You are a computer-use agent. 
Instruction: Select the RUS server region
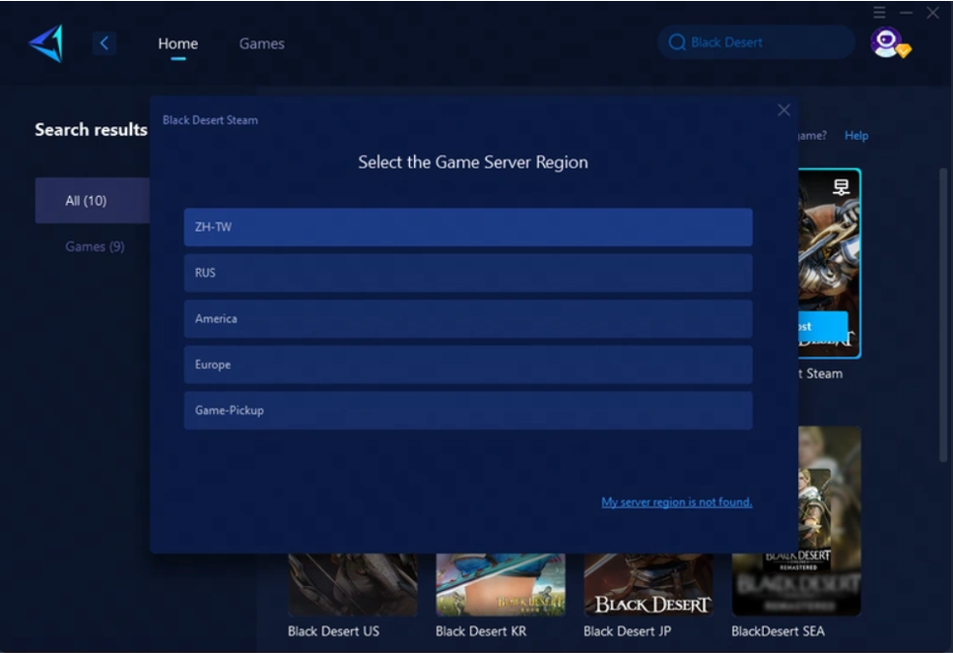click(468, 273)
